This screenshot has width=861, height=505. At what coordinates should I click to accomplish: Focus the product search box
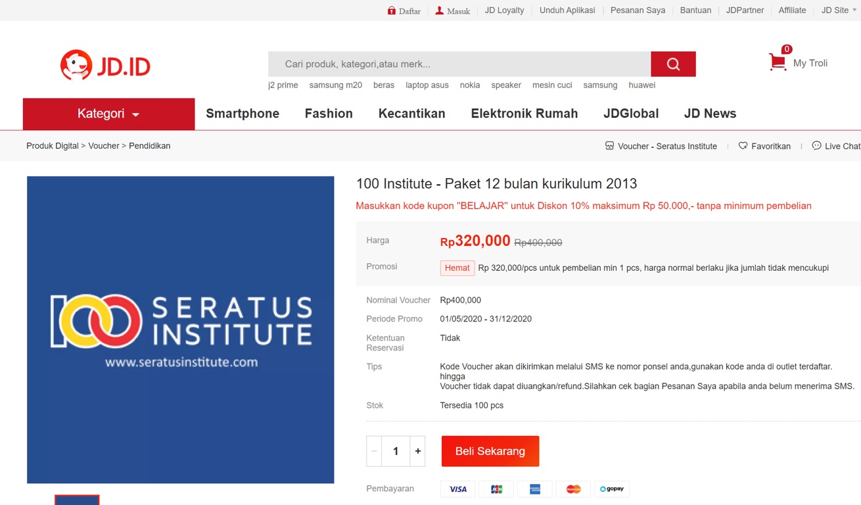tap(459, 64)
